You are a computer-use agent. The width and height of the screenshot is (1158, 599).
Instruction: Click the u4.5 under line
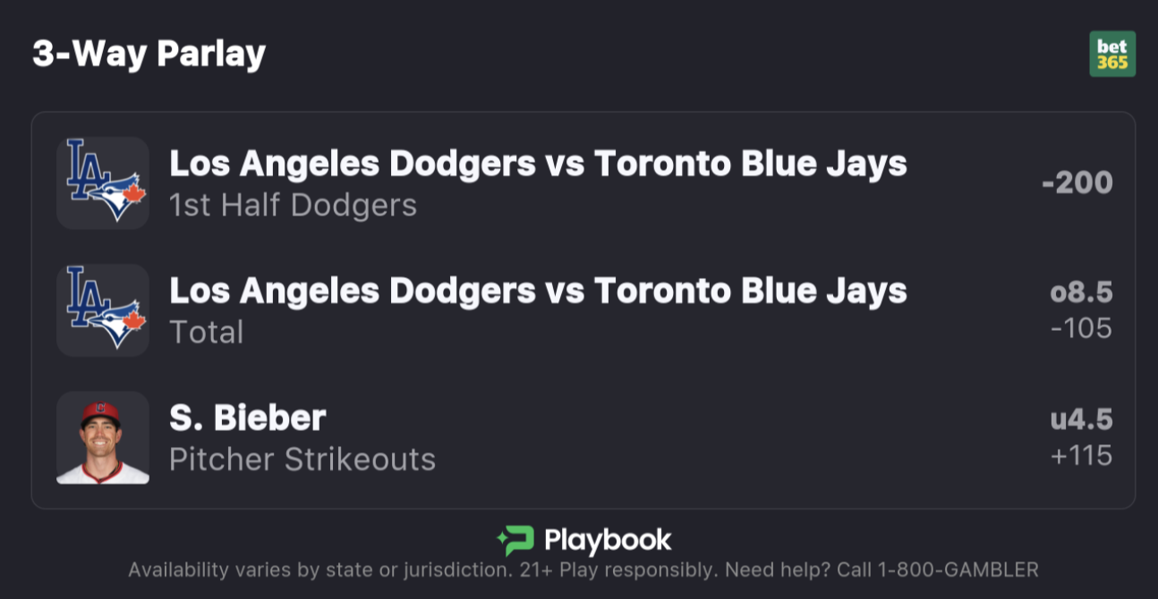pyautogui.click(x=1081, y=419)
